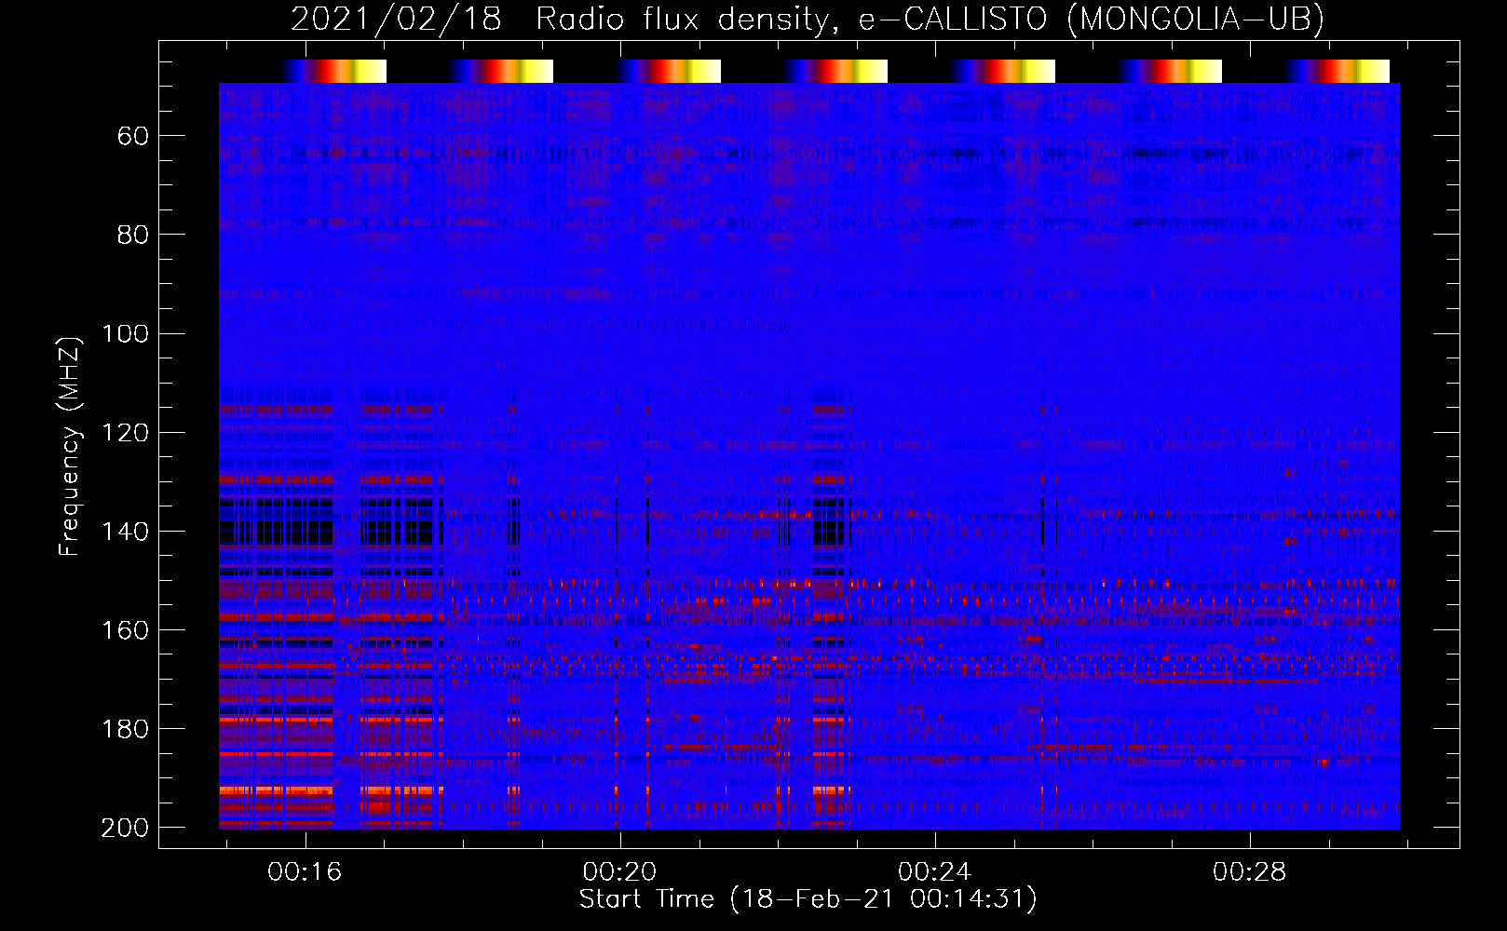1507x931 pixels.
Task: Click the 200 MHz frequency tick label
Action: tap(125, 827)
